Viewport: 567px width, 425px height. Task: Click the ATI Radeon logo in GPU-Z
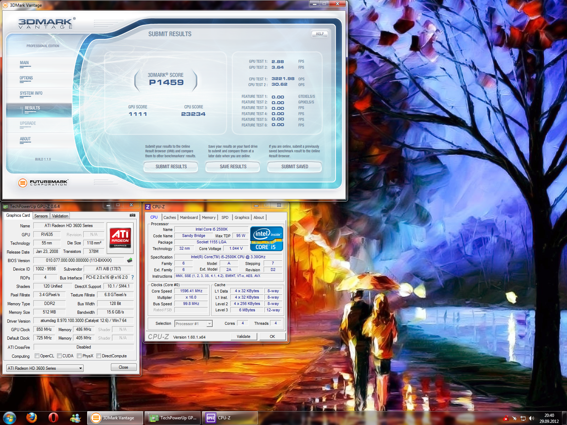[x=120, y=238]
